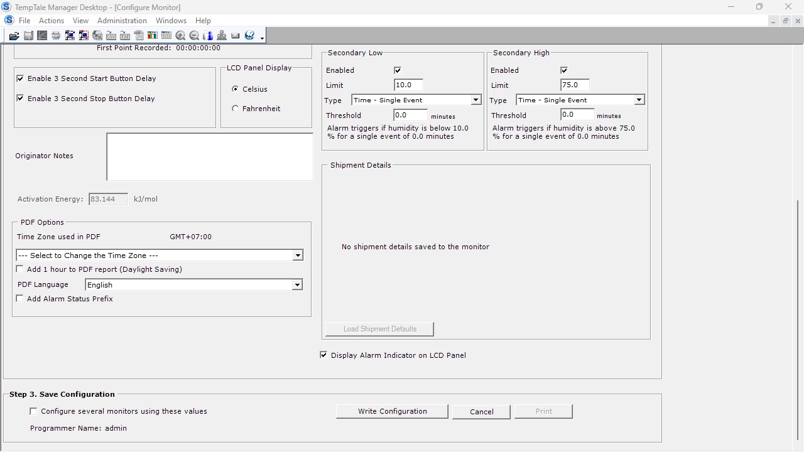Click the zoom in magnifier icon
Screen dimensions: 804x452
tap(180, 36)
